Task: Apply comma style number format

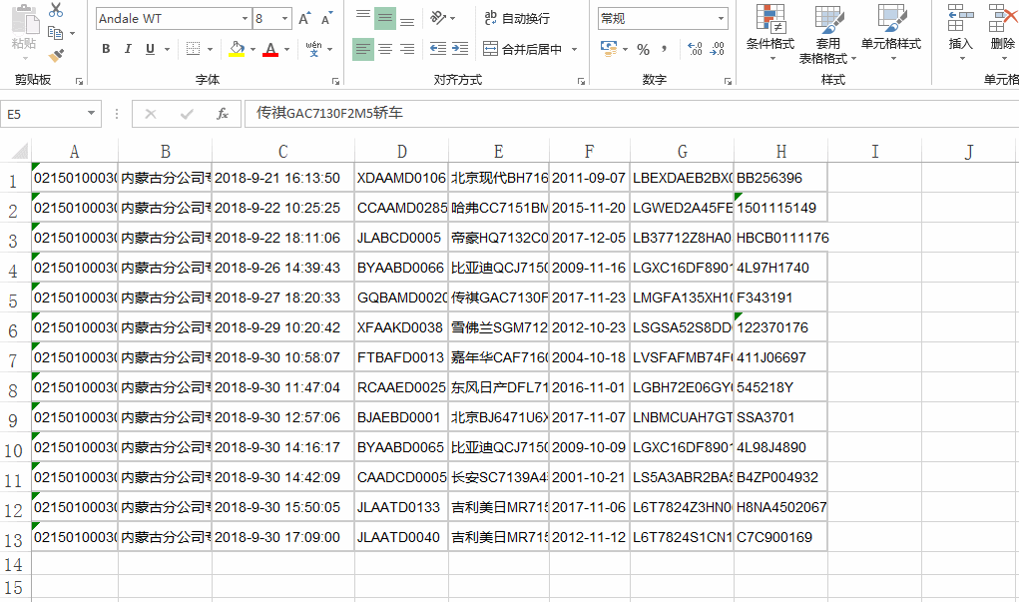Action: tap(664, 49)
